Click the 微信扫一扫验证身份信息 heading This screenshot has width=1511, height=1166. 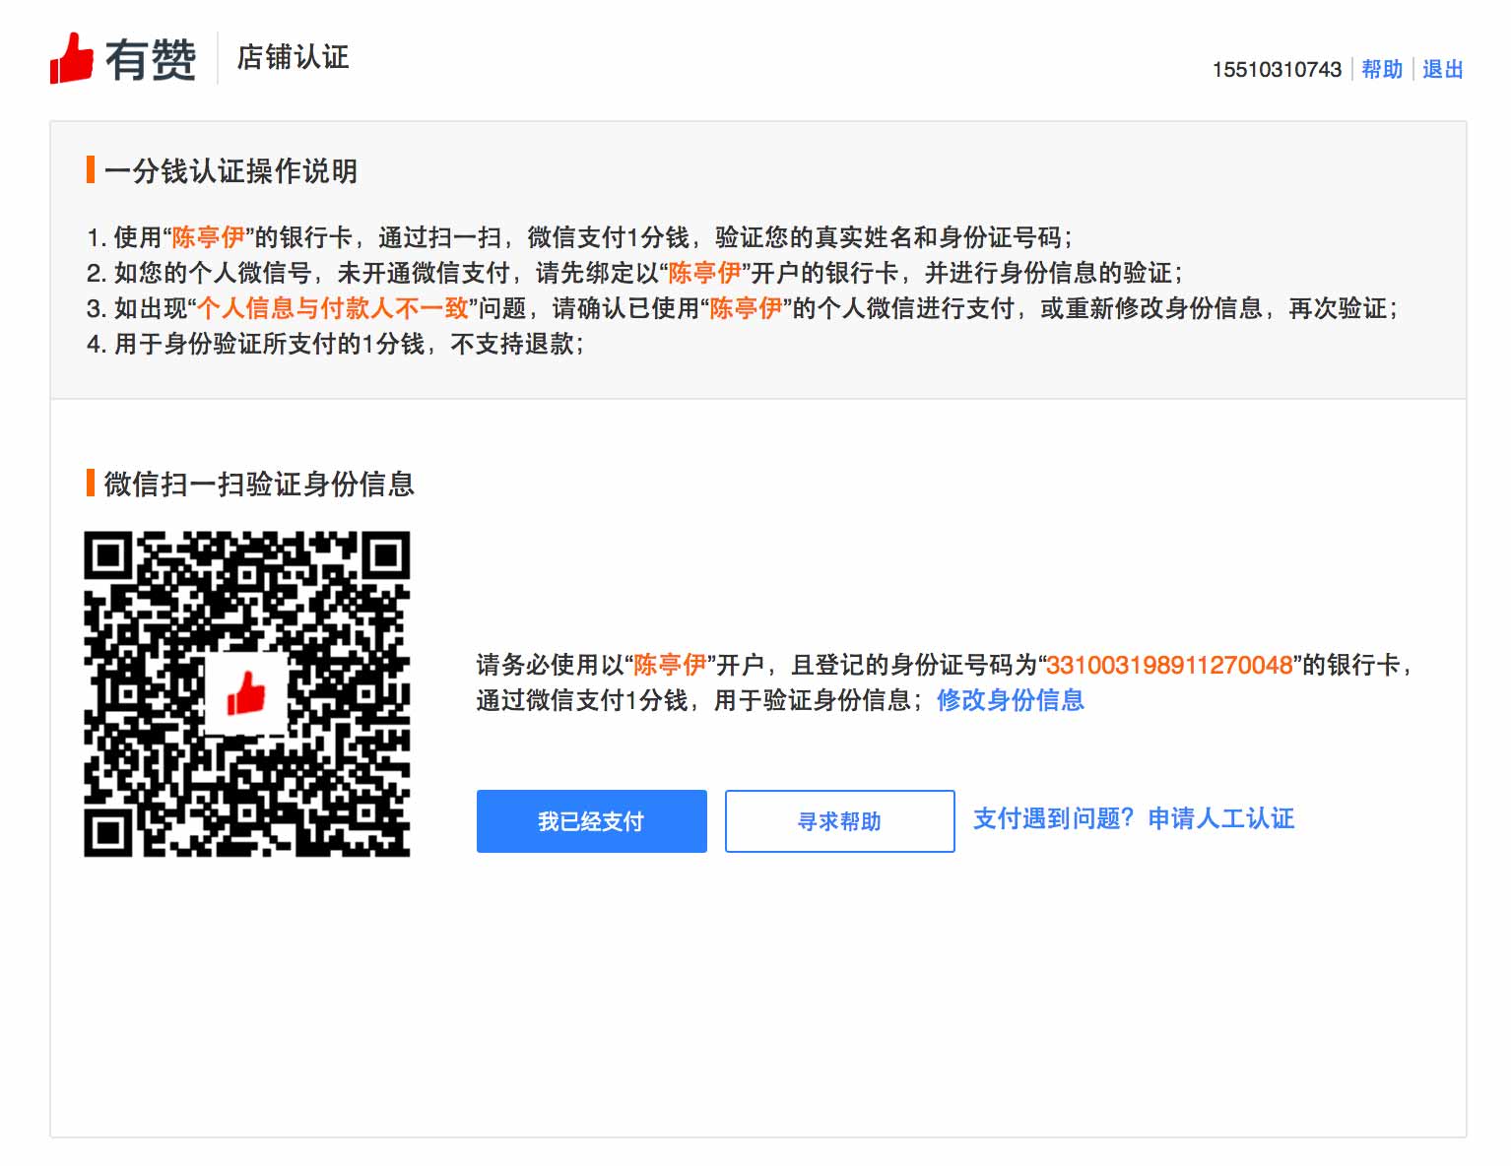[259, 484]
